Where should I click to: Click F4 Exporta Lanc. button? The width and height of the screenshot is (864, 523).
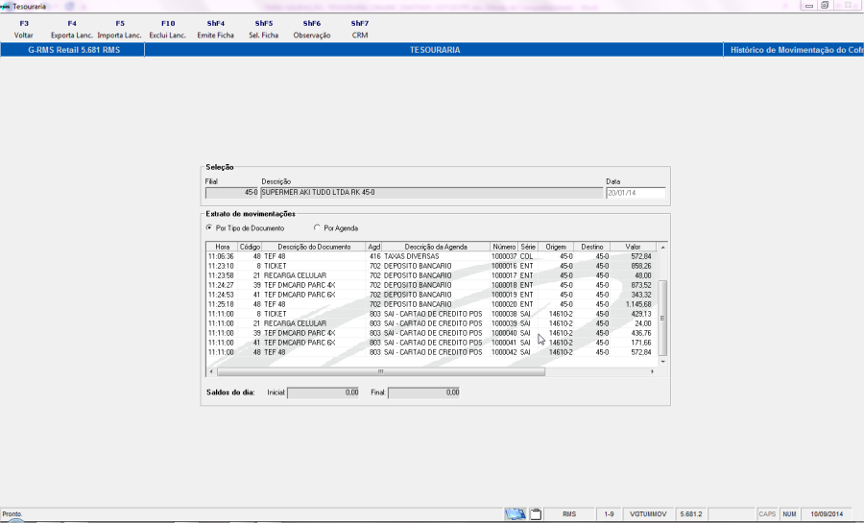(72, 29)
